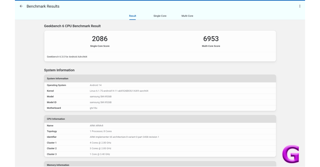
Task: Click the topology value 1 Processor, 8 Cores
Action: [101, 131]
